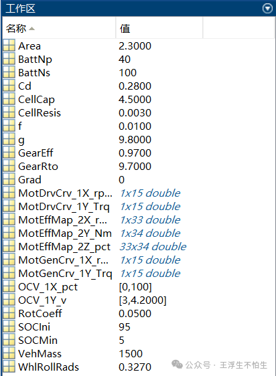Click the 0.3270 value of WhlRollRads
This screenshot has height=376, width=276.
coord(135,367)
